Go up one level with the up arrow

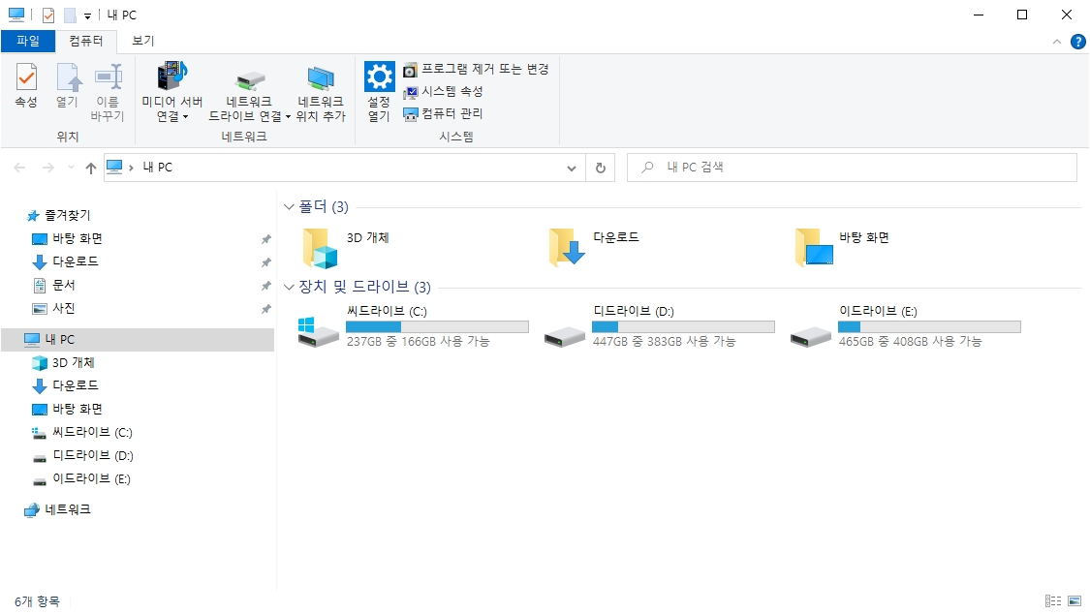pos(90,168)
